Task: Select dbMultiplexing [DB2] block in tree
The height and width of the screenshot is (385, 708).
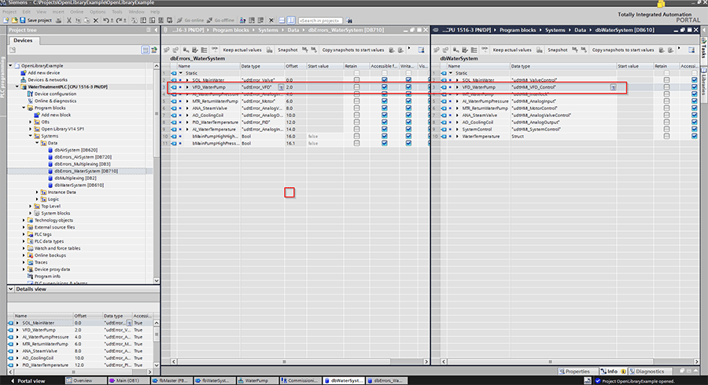Action: 75,178
